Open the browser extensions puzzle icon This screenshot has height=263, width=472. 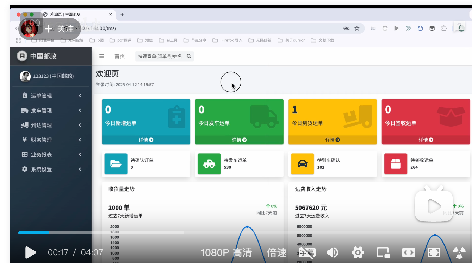(444, 28)
